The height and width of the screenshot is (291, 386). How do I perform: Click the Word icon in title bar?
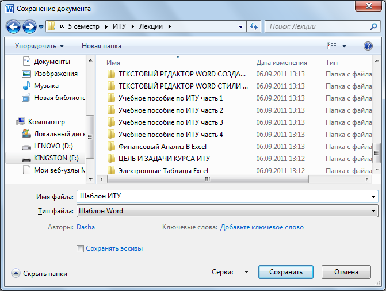click(x=9, y=9)
